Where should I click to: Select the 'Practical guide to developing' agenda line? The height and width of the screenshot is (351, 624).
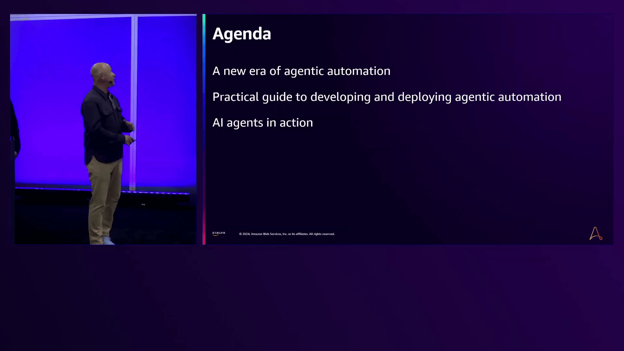386,97
